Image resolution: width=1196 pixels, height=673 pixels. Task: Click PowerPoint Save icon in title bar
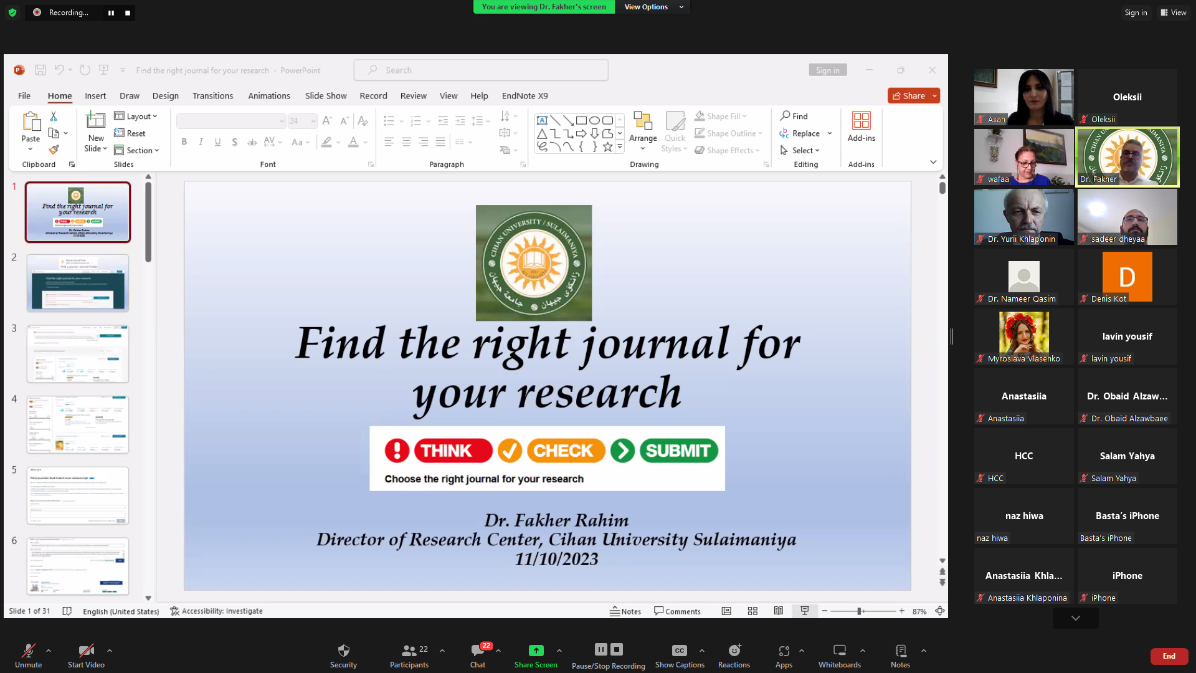(40, 70)
